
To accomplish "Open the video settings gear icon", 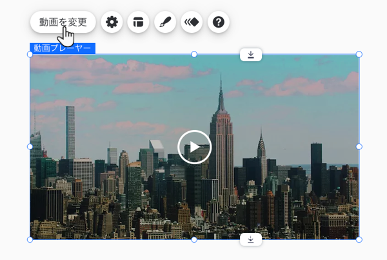I will click(x=112, y=22).
